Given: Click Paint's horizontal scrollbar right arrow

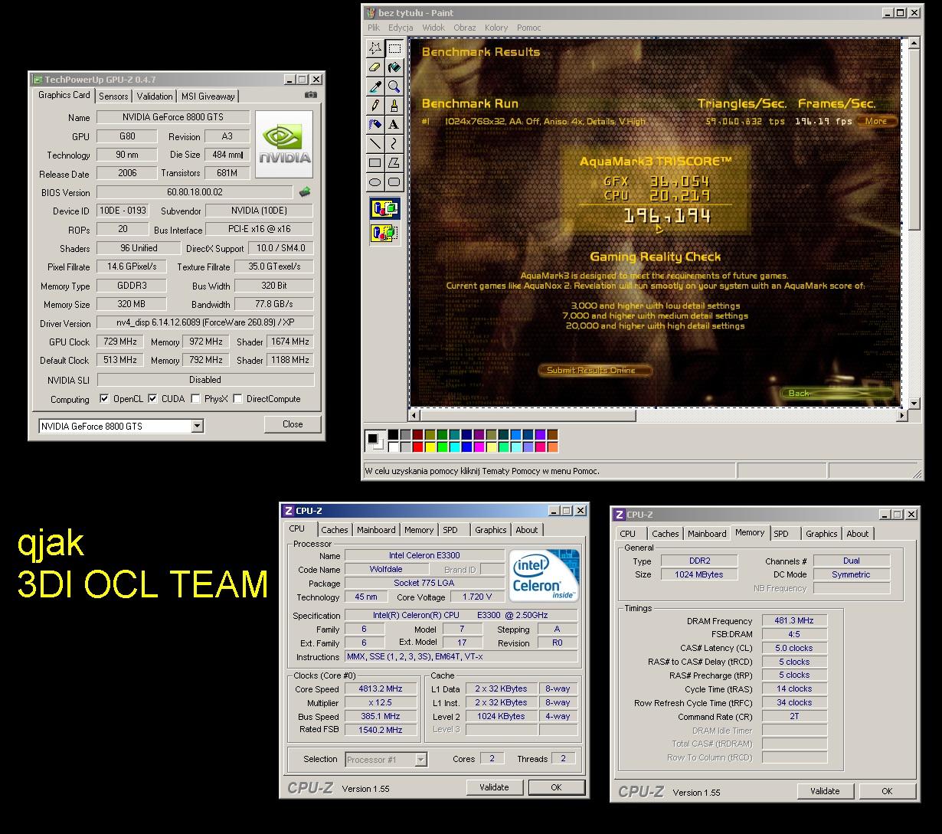Looking at the screenshot, I should (x=901, y=416).
